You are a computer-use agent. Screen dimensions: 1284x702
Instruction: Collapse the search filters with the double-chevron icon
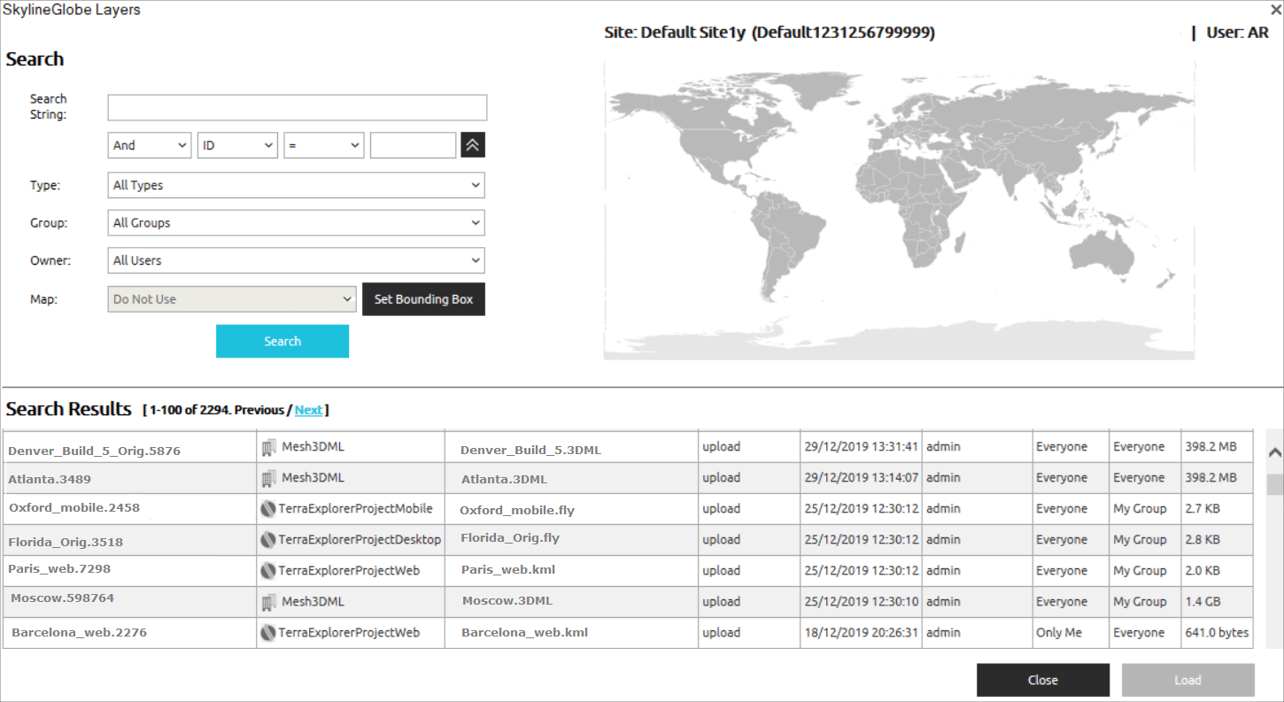pos(472,144)
